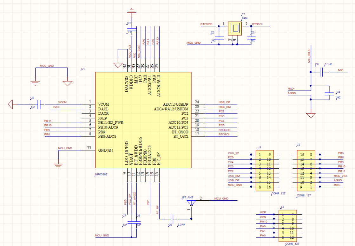Click the NRK3302 part name text
The image size is (355, 246).
tap(101, 175)
